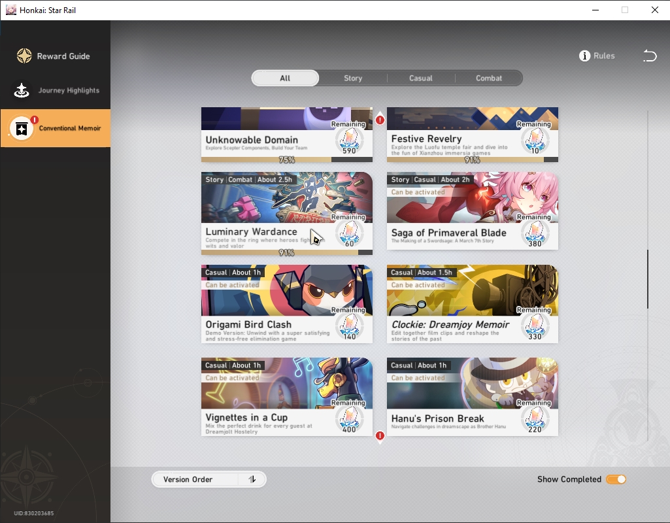Switch to the Story tab
The width and height of the screenshot is (670, 523).
point(353,78)
